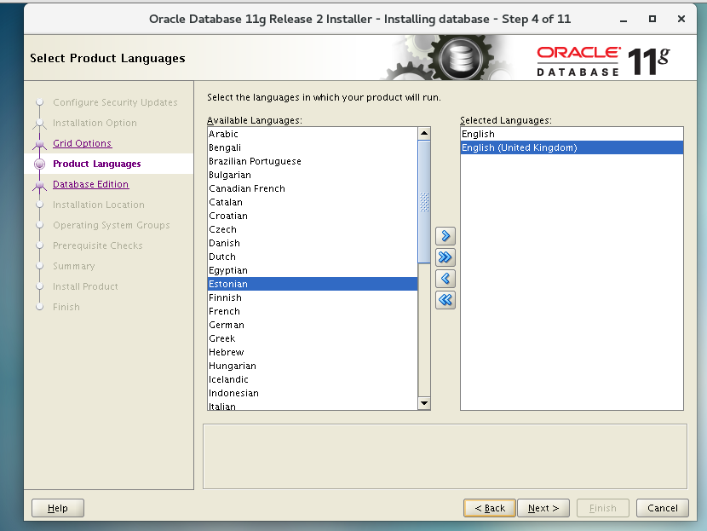
Task: Select English in Selected Languages
Action: coord(572,134)
